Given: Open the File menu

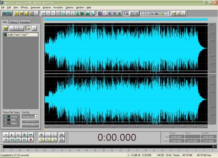Looking at the screenshot, I should (x=3, y=8).
